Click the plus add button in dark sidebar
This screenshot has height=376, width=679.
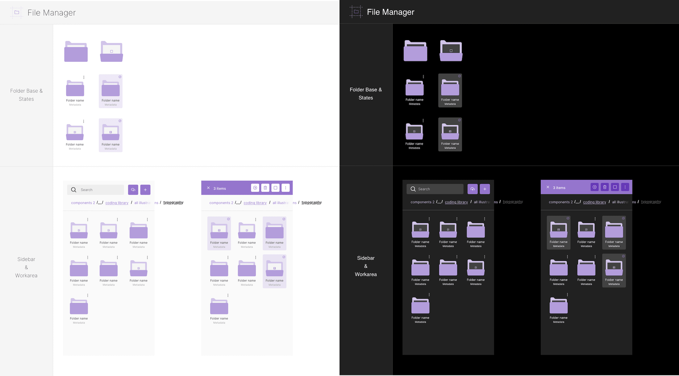[x=485, y=189]
